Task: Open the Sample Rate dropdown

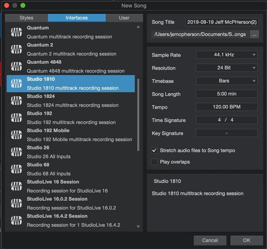Action: [227, 55]
